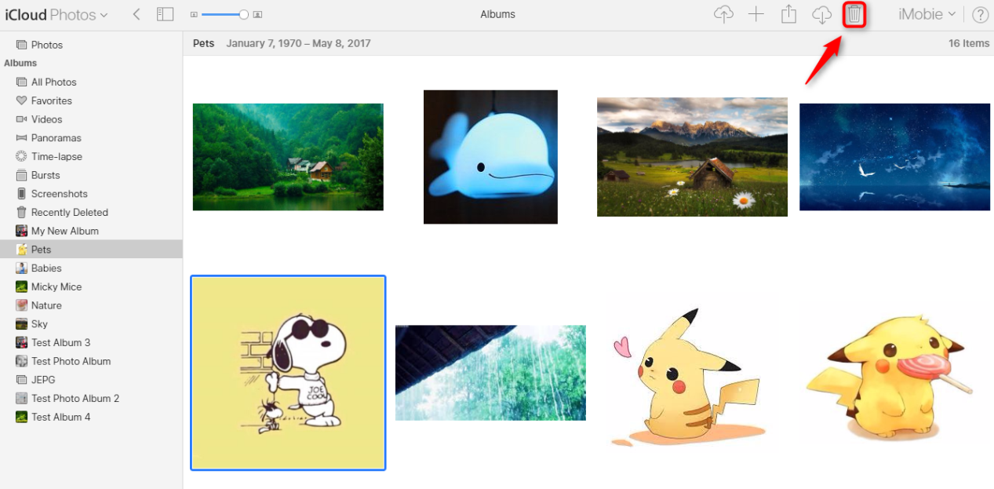Toggle the sidebar panel icon

[165, 14]
